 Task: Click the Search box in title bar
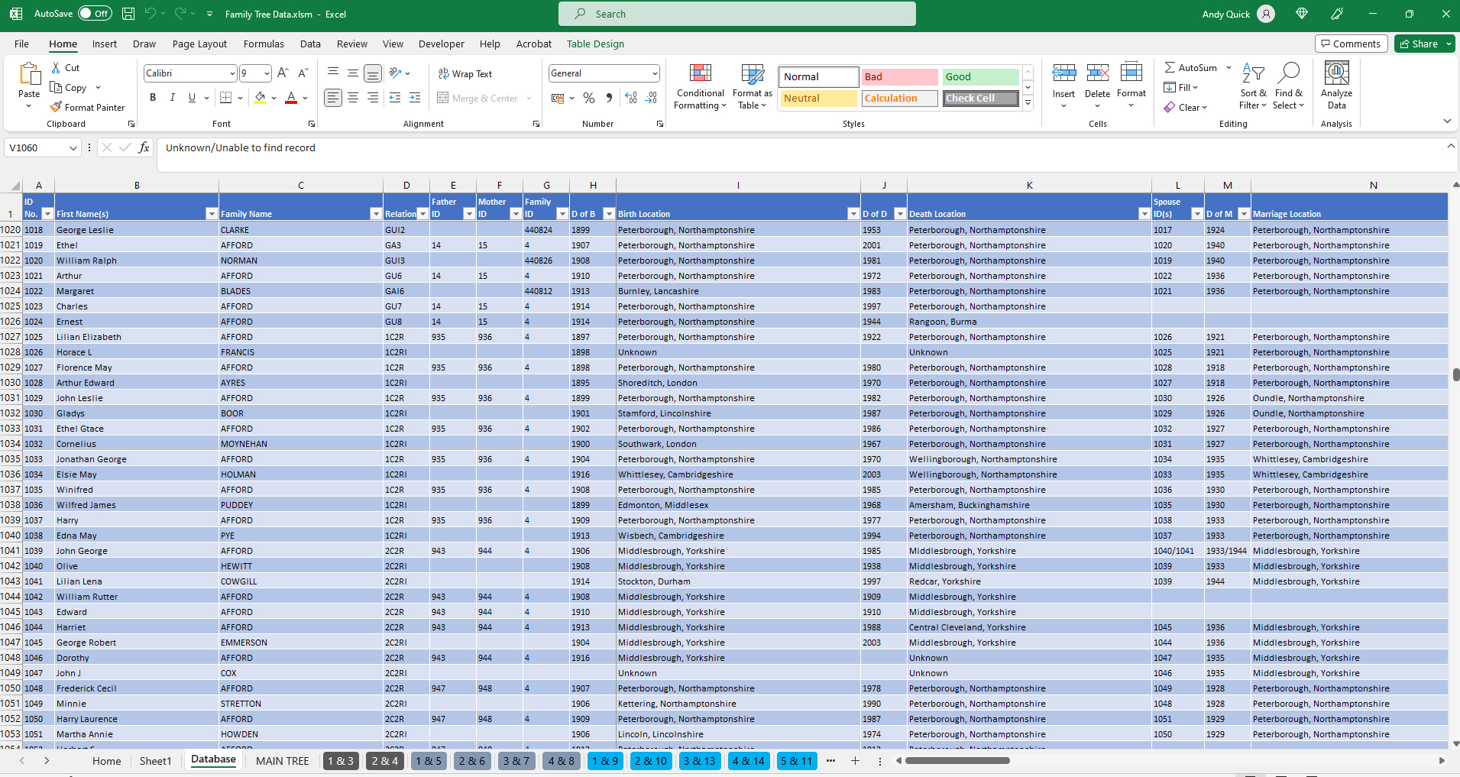click(736, 14)
